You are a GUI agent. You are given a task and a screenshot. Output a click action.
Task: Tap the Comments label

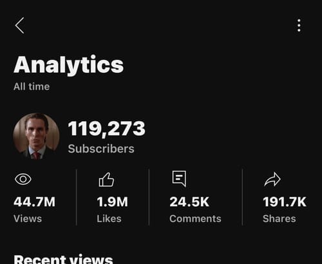[195, 219]
